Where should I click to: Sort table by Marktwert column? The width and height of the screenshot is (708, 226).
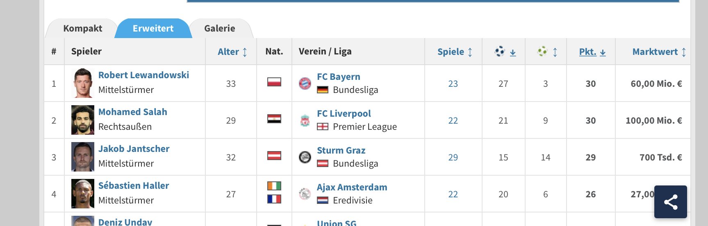[x=659, y=52]
